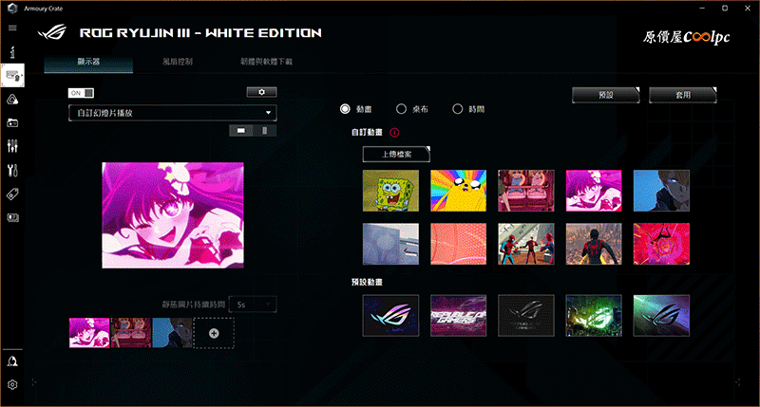The image size is (760, 407).
Task: Select the orange dotted pattern thumbnail
Action: tap(459, 244)
